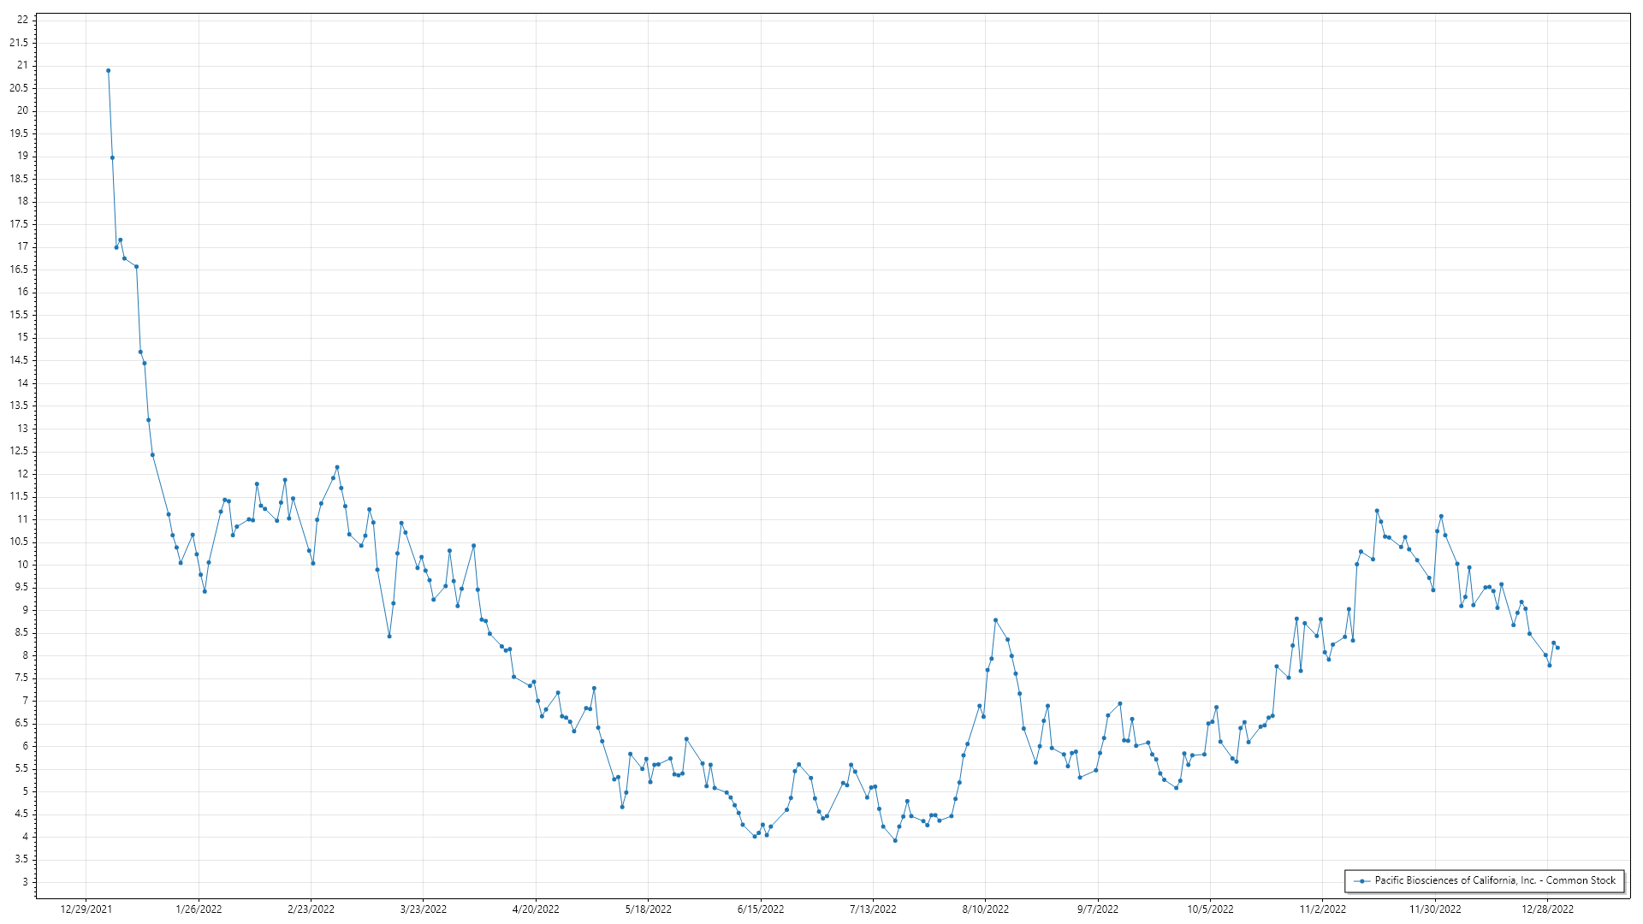Click the lowest data point below 4
This screenshot has width=1643, height=924.
[x=895, y=840]
